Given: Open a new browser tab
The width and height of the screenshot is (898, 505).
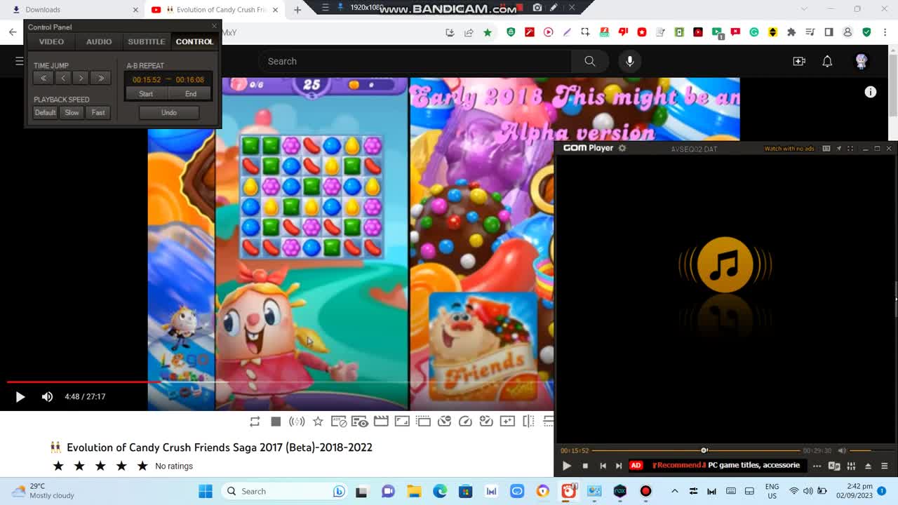Looking at the screenshot, I should [297, 10].
